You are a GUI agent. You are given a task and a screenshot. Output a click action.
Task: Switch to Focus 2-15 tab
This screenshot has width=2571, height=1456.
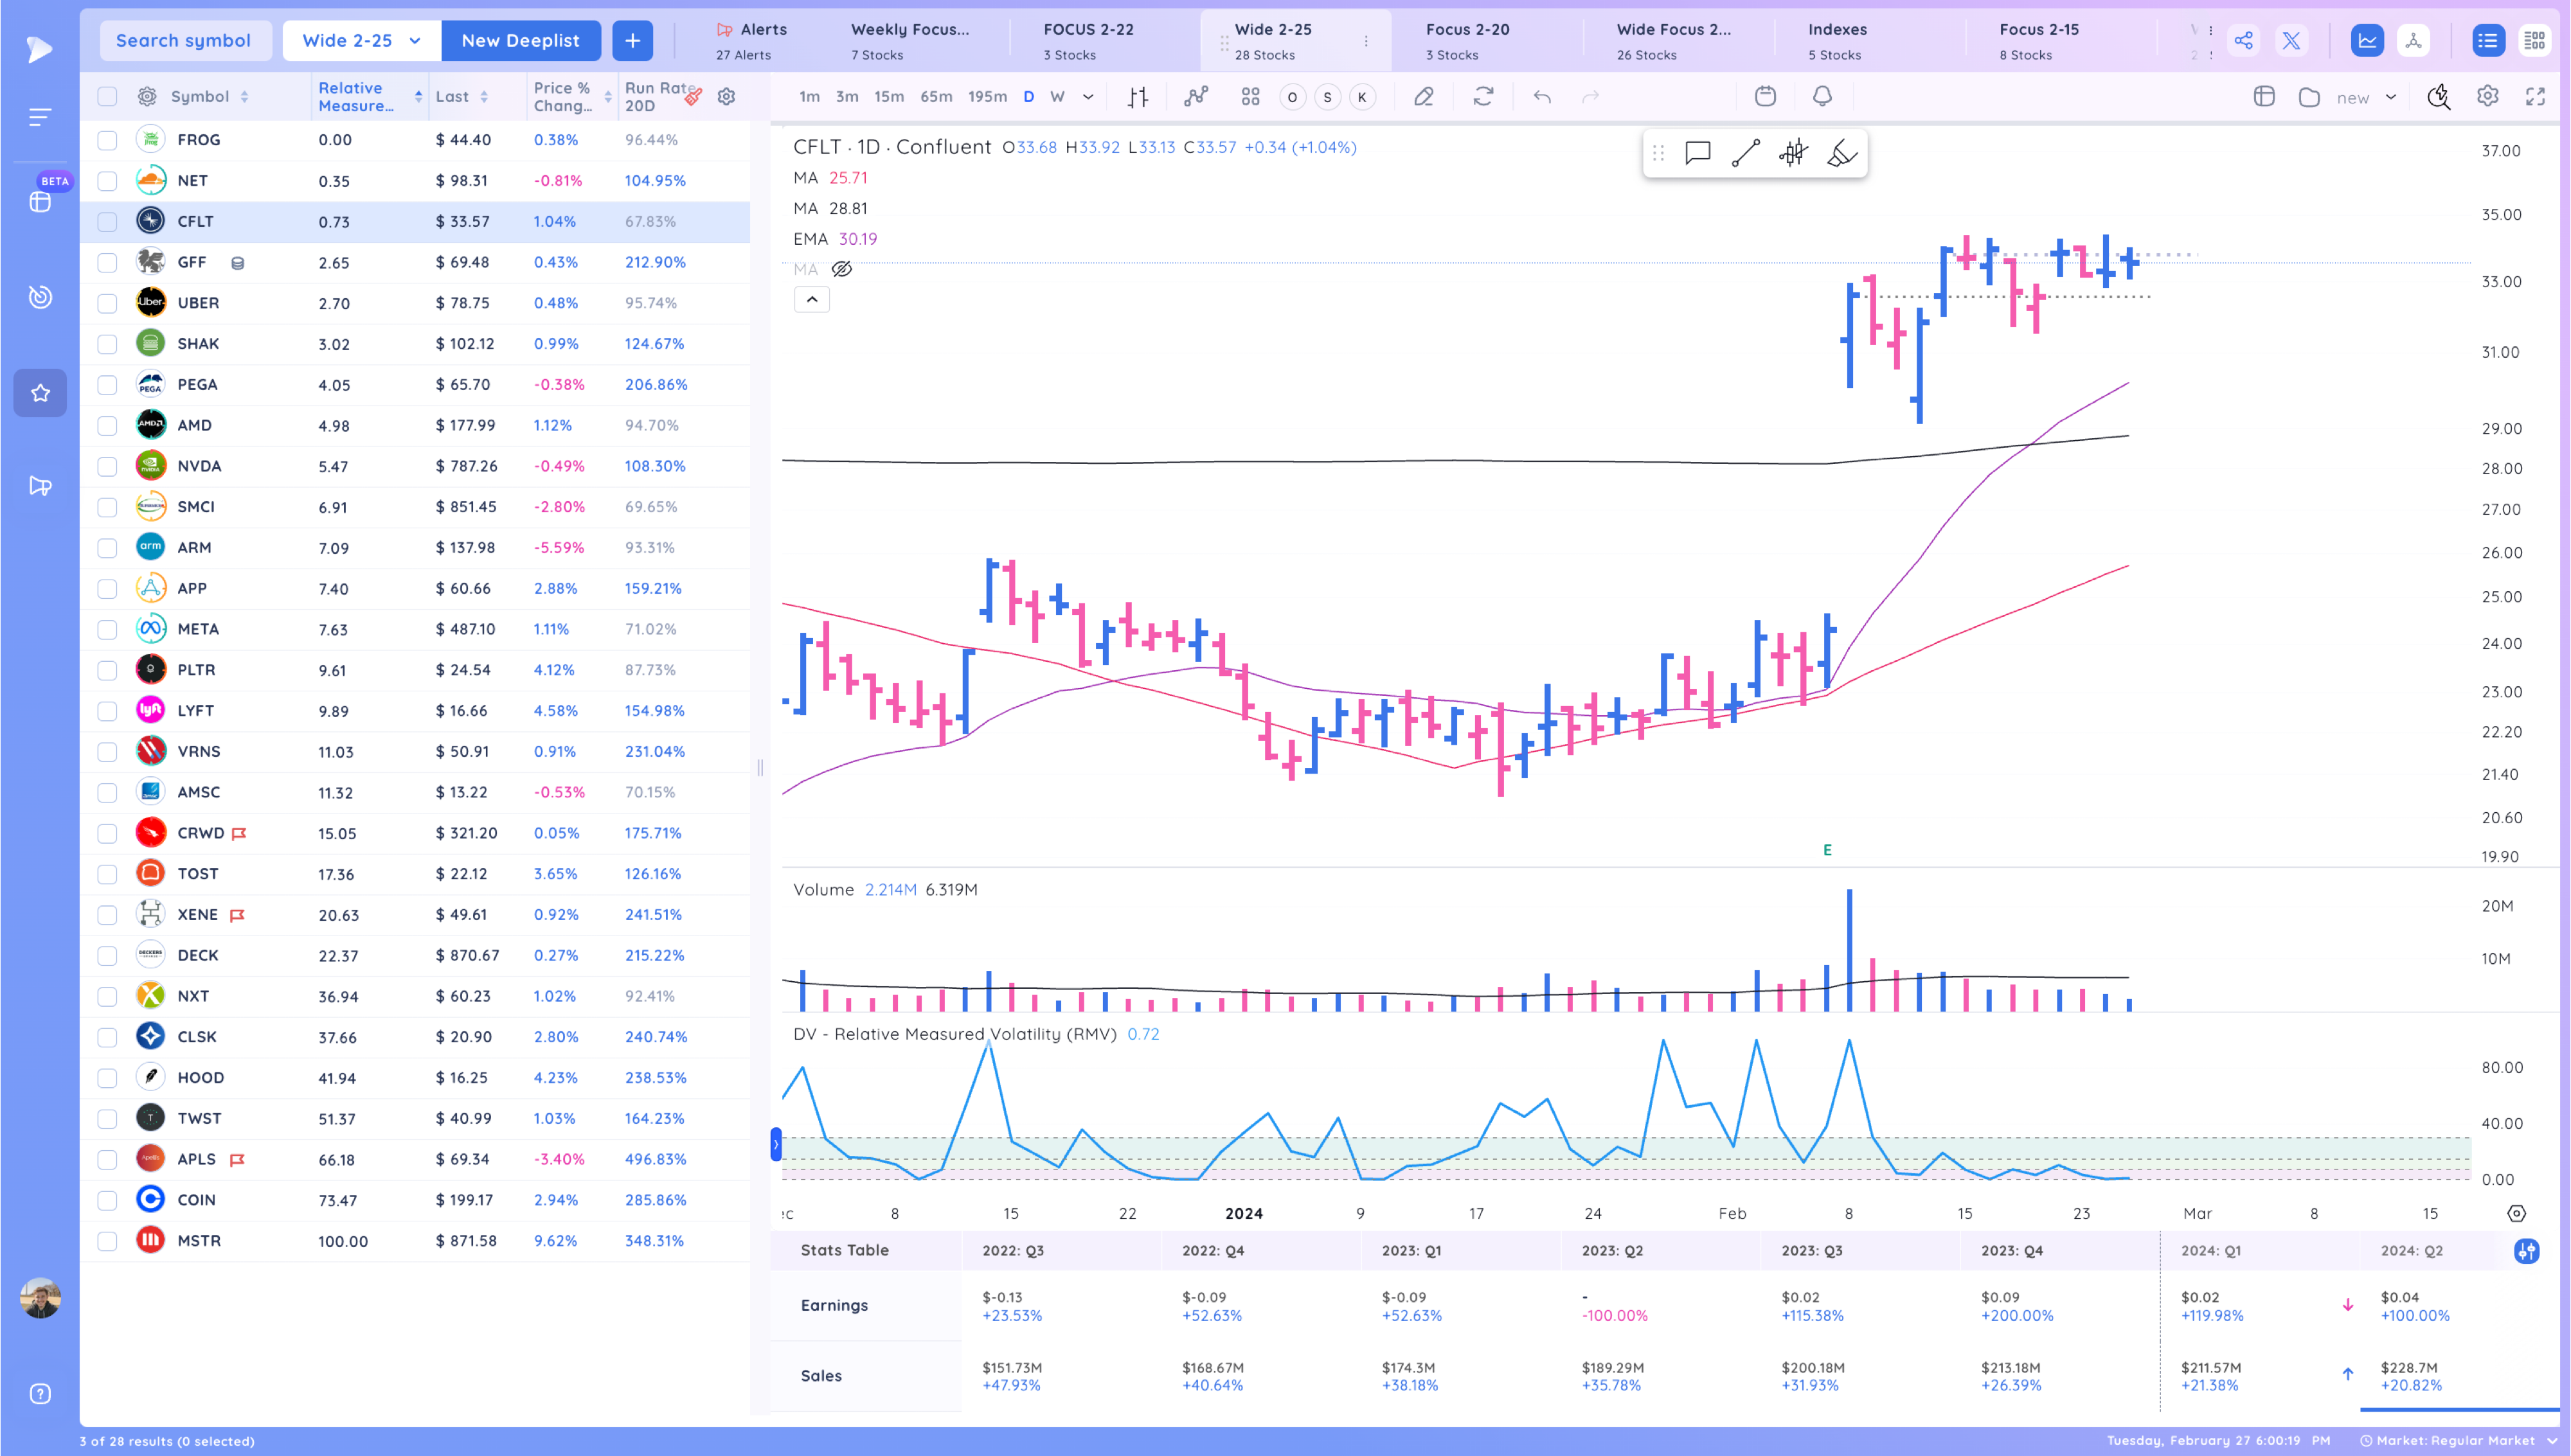2039,41
